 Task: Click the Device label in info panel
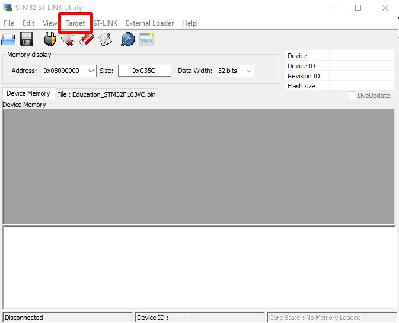tap(297, 56)
